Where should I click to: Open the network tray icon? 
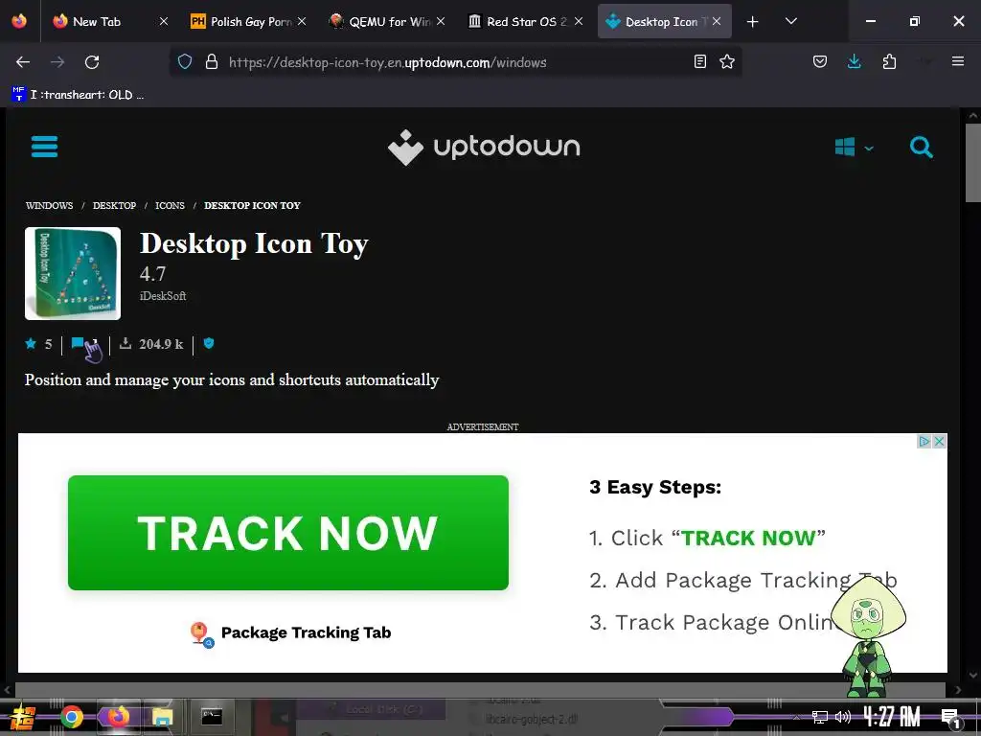tap(819, 717)
